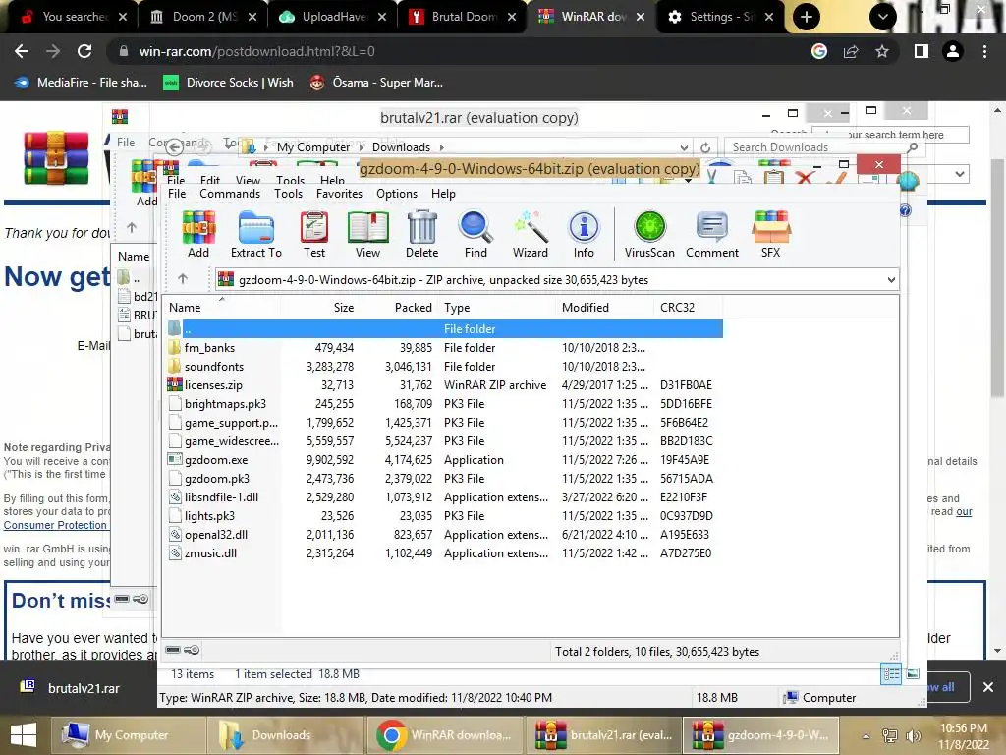Open Chrome's three-dot menu
This screenshot has height=755, width=1006.
click(984, 51)
